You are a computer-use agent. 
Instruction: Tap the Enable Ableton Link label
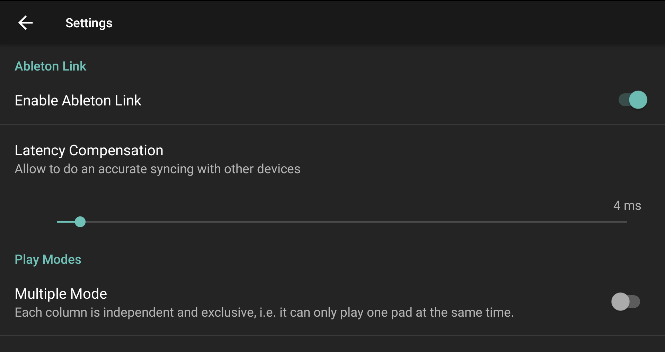pyautogui.click(x=78, y=101)
